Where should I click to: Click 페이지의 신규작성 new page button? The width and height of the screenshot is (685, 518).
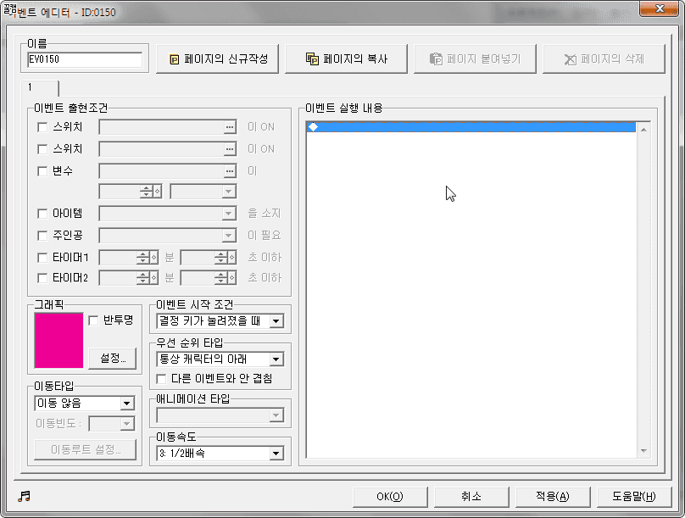(218, 59)
